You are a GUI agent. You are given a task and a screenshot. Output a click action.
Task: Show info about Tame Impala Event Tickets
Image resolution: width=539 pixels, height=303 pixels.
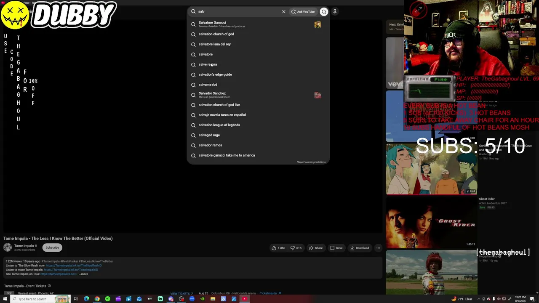pos(49,286)
